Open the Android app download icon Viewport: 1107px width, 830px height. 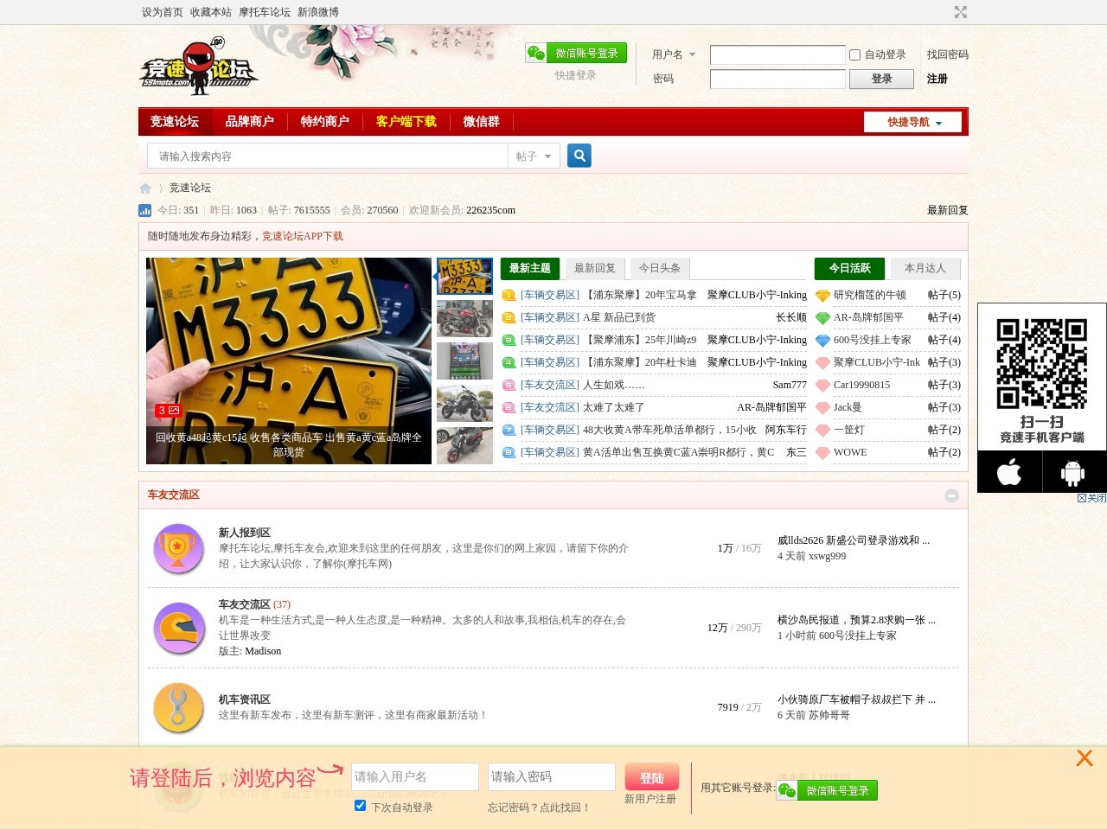1072,472
